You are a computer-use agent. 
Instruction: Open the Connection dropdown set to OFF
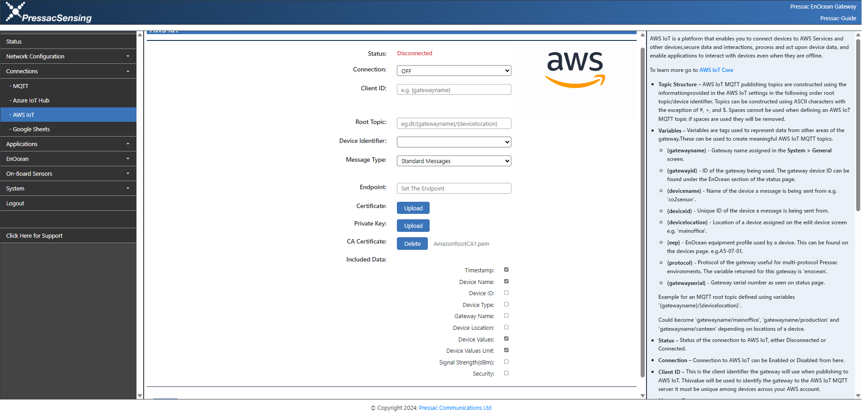[x=453, y=71]
